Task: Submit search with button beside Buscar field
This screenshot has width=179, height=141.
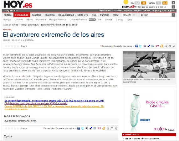Action: (173, 15)
